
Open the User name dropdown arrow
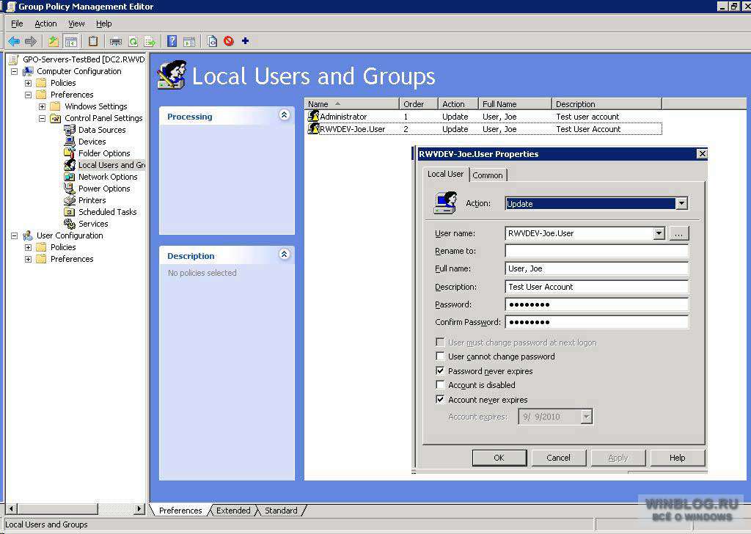[x=659, y=233]
